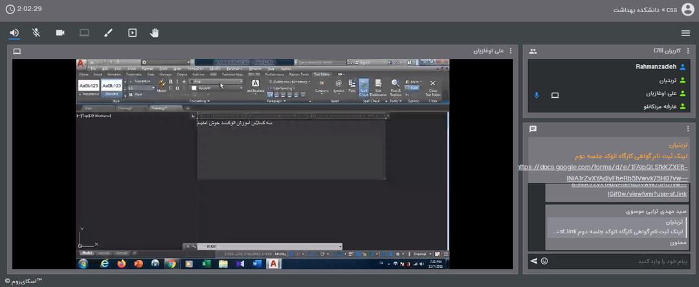Switch to the Text Editor ribbon tab
Screen dimensions: 699x287
(322, 74)
